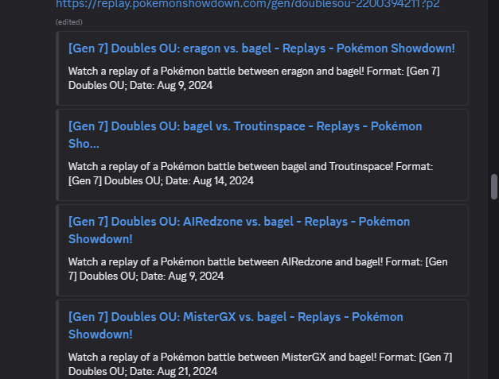Click the (edited) message label
Viewport: 499px width, 379px height.
coord(69,22)
